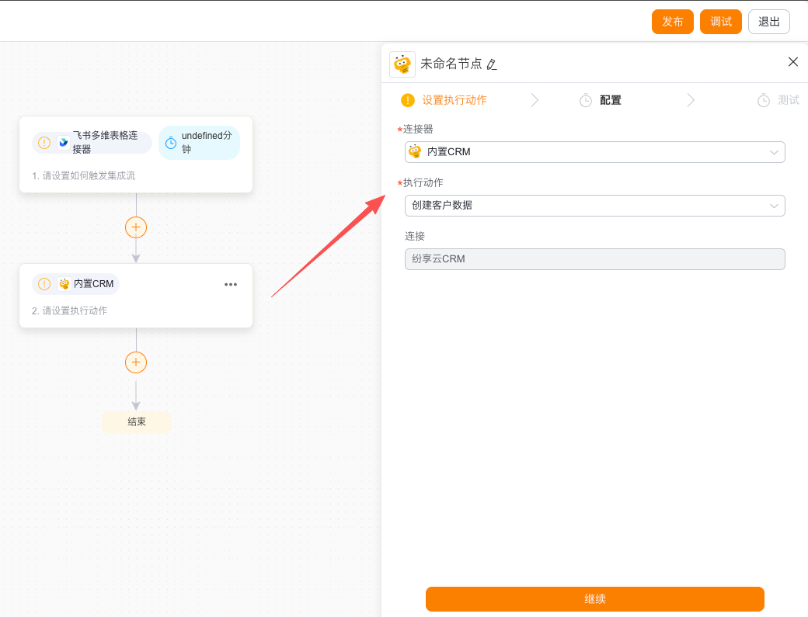Click the warning icon on 内置CRM node
Image resolution: width=808 pixels, height=617 pixels.
pos(44,284)
